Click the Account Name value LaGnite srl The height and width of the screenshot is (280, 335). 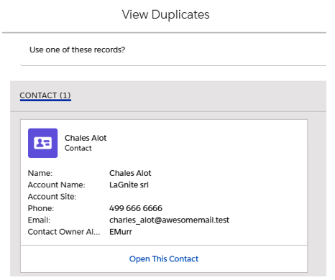tap(129, 185)
